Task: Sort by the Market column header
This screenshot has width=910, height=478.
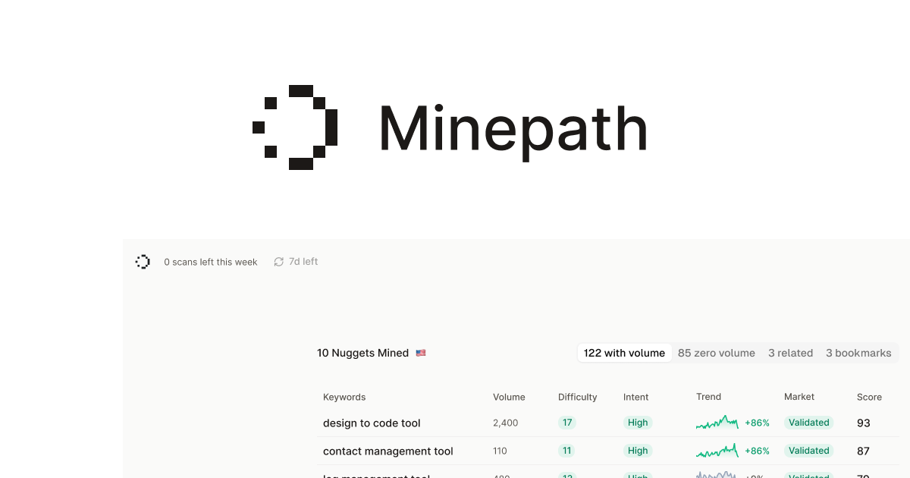Action: tap(799, 397)
